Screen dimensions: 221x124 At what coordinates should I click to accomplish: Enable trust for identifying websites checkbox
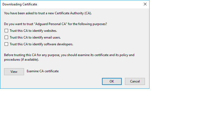coord(6,31)
